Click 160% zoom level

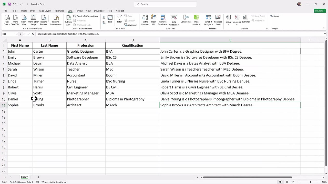tap(324, 182)
